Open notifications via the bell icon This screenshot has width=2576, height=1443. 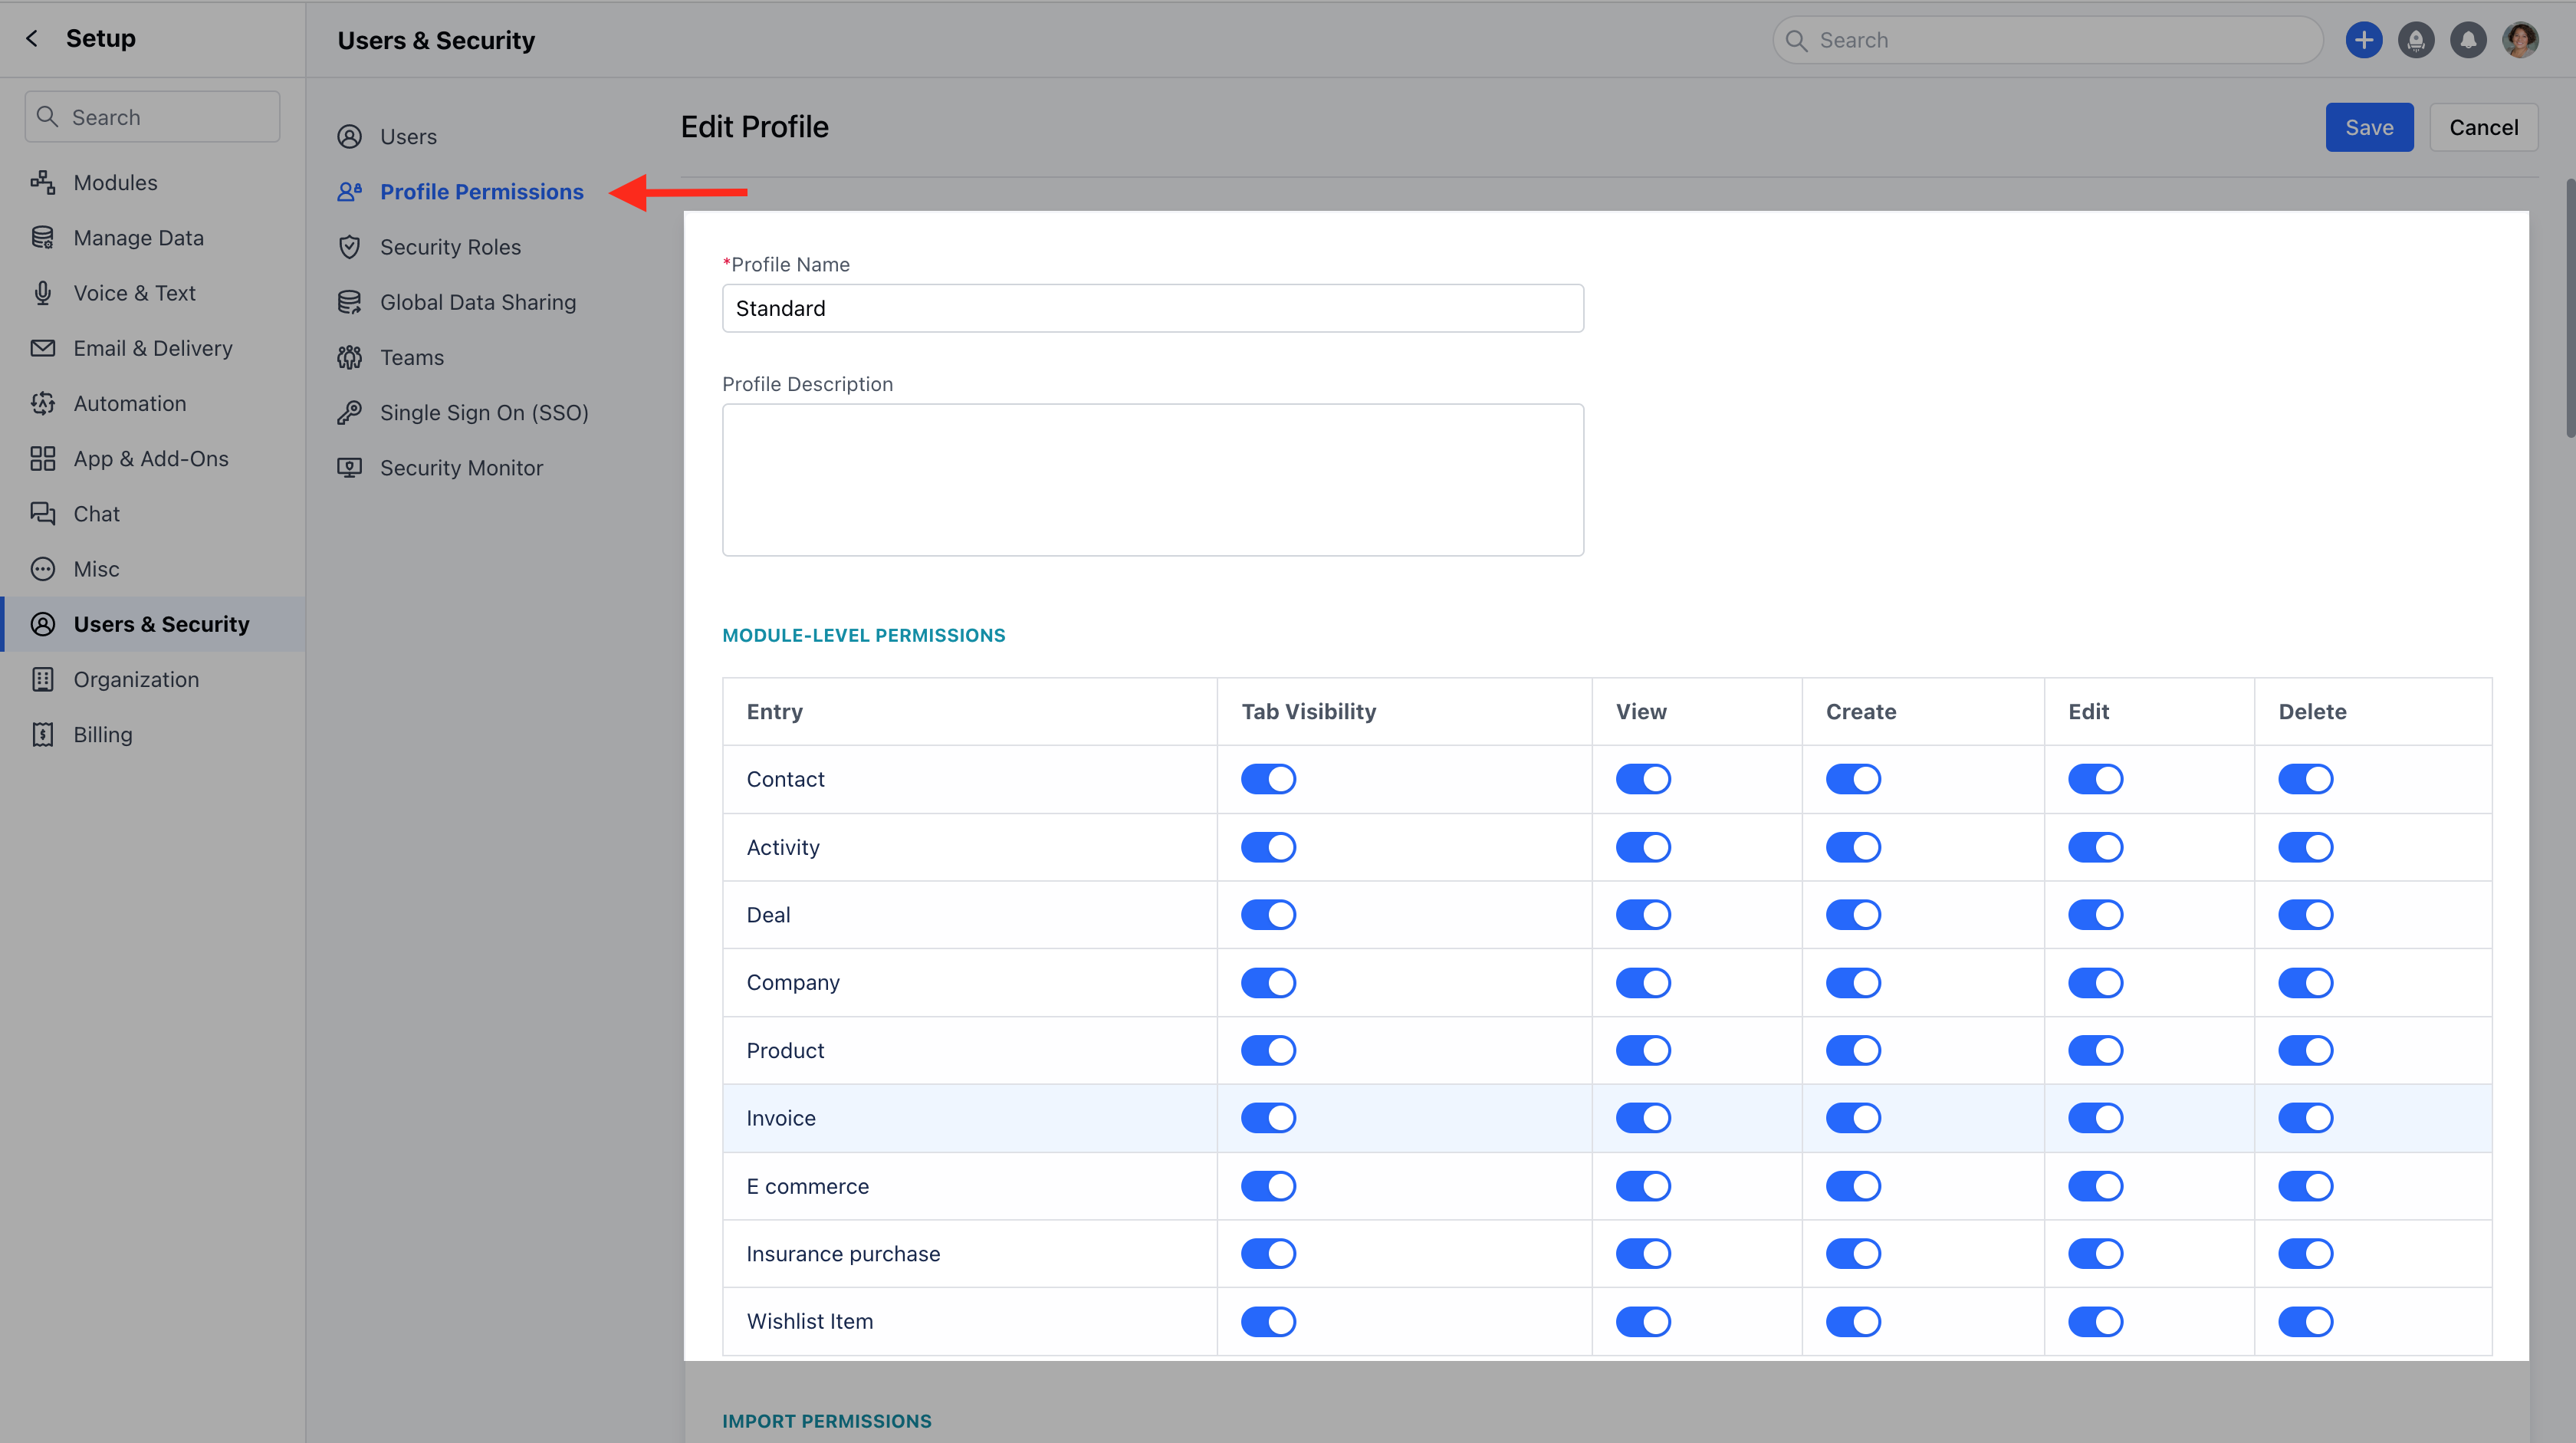click(x=2468, y=39)
